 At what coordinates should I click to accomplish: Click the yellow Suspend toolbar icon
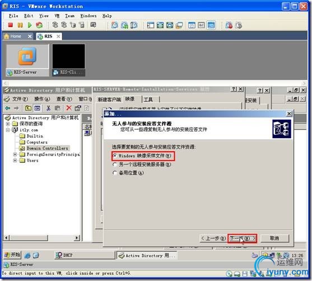20,25
